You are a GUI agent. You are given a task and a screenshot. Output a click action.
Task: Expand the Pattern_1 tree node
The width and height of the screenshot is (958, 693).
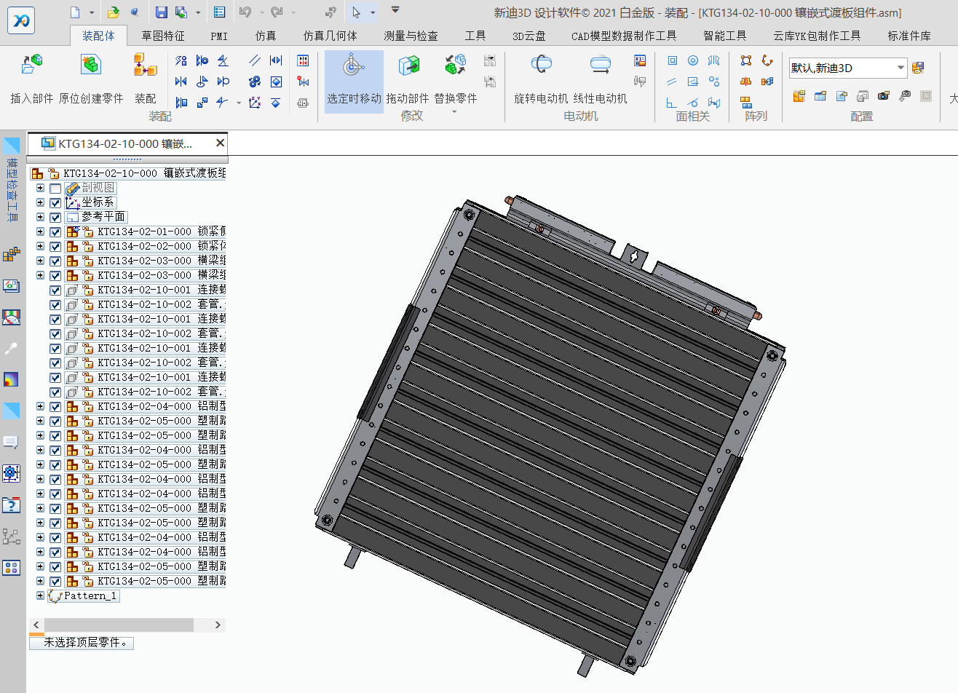coord(40,595)
